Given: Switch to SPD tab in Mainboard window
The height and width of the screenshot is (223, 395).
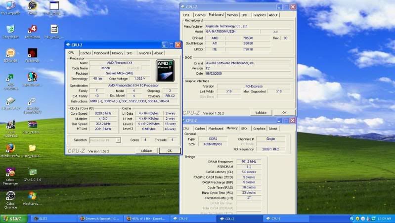Looking at the screenshot, I should pyautogui.click(x=244, y=15).
